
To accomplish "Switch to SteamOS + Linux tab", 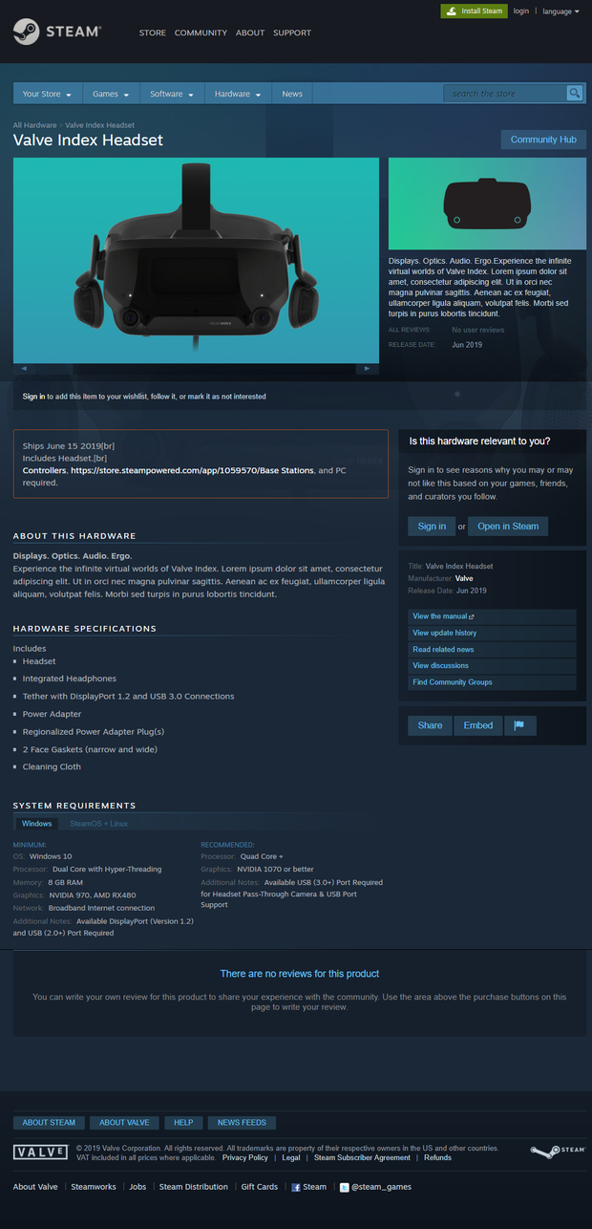I will (x=98, y=823).
